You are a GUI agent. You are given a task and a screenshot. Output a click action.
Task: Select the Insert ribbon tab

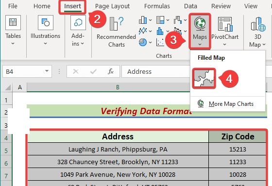[72, 6]
